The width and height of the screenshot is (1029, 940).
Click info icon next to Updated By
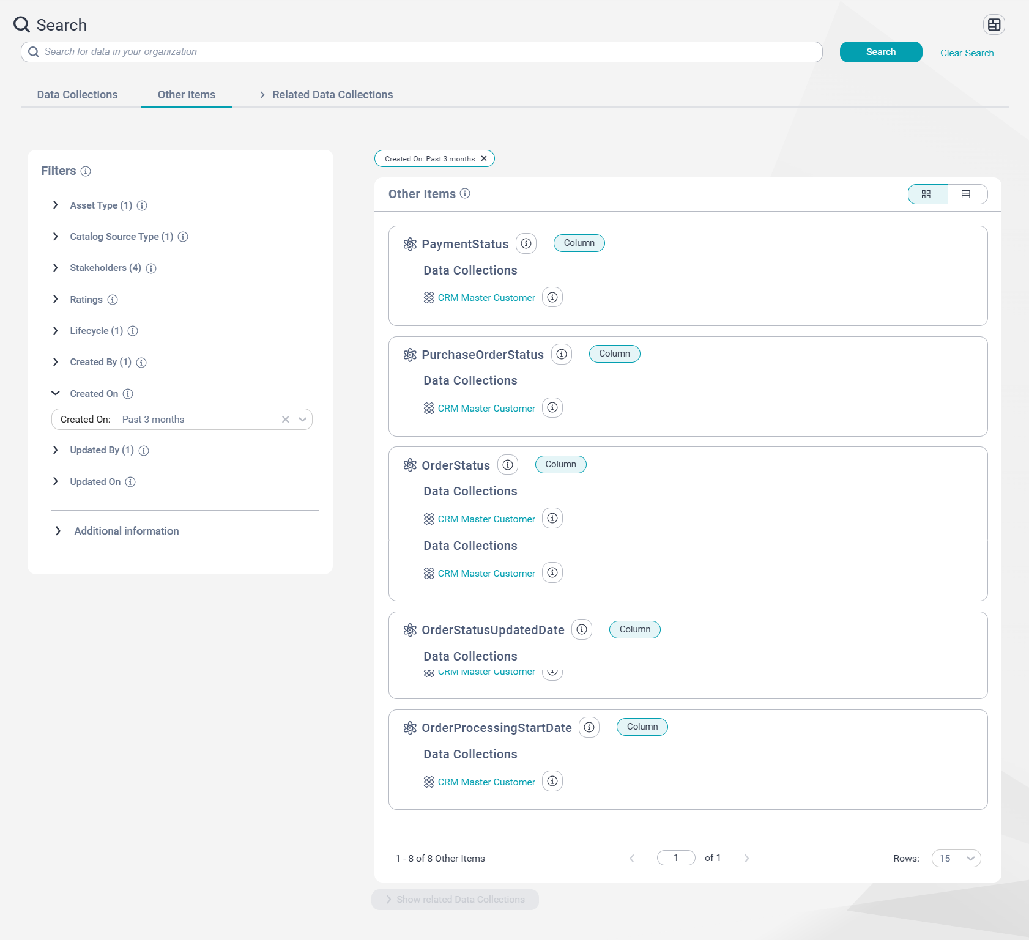[144, 451]
